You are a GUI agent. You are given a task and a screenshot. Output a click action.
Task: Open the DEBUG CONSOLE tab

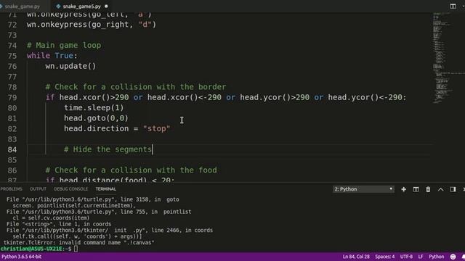70,188
